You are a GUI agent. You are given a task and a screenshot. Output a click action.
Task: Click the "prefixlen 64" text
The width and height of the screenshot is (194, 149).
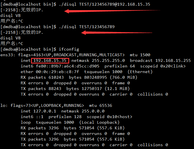(x=120, y=66)
